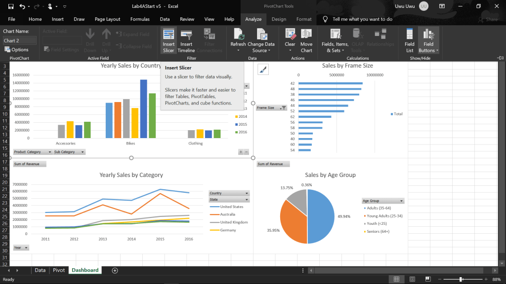Click the chart styles paintbrush icon
Image resolution: width=506 pixels, height=284 pixels.
tap(263, 70)
